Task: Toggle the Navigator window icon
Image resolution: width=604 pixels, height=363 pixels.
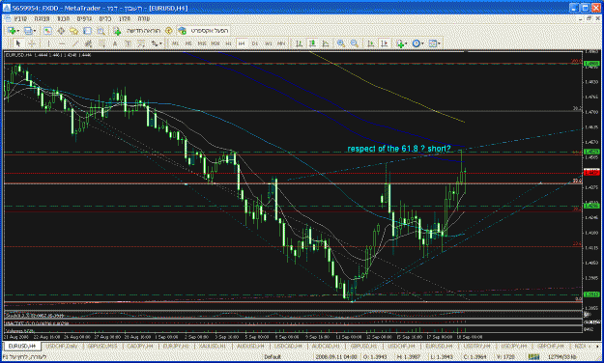Action: pyautogui.click(x=74, y=31)
